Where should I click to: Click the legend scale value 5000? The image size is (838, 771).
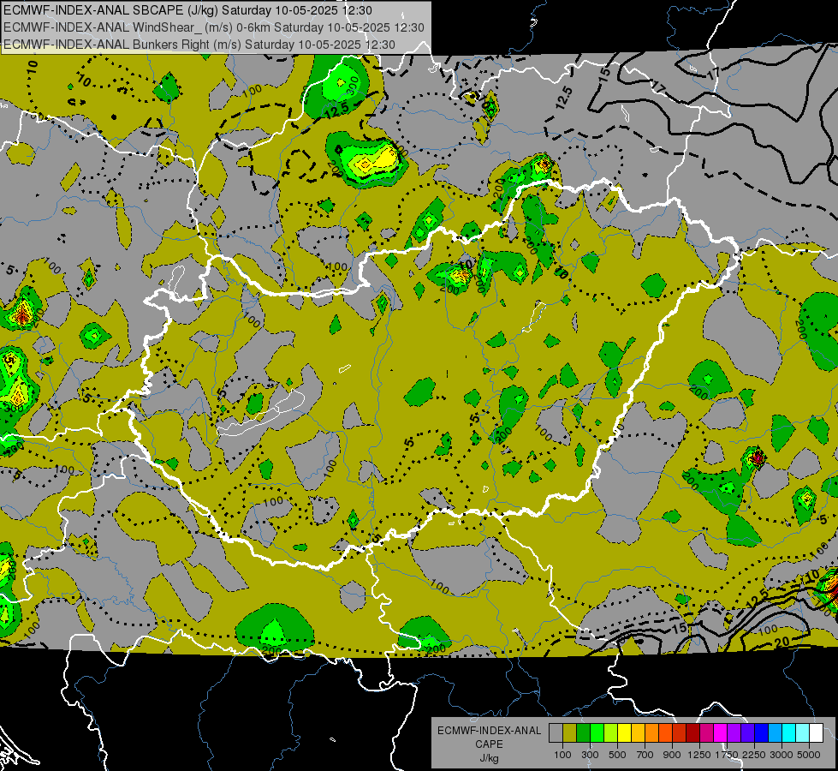809,755
